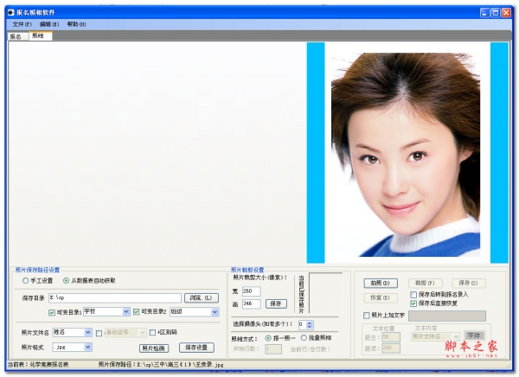Click the 距左 left offset field
519x377 pixels.
coord(391,337)
